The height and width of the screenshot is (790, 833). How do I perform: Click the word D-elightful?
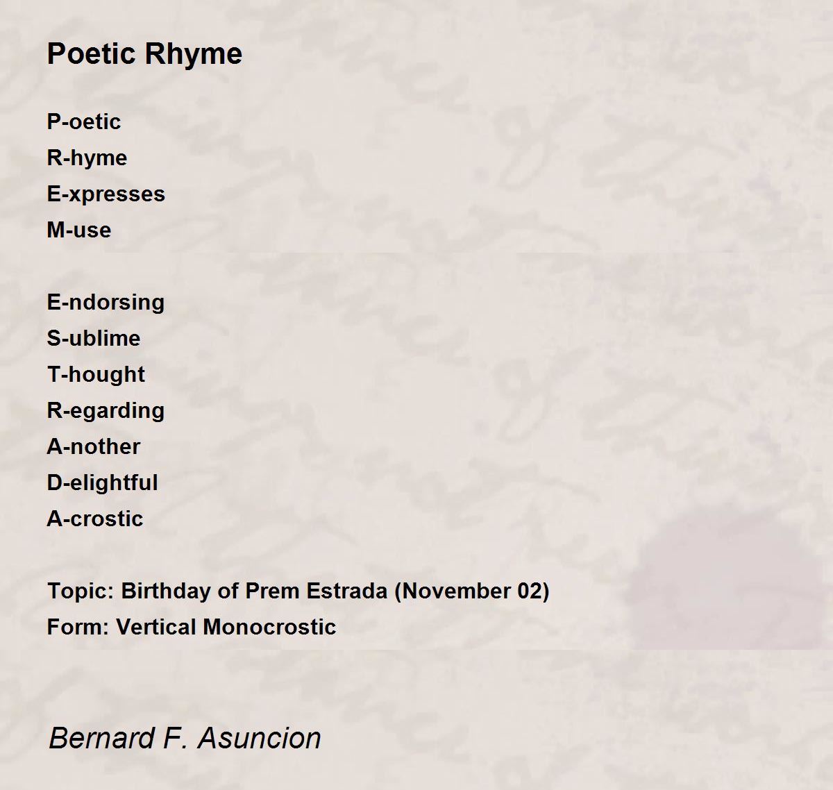[x=102, y=482]
